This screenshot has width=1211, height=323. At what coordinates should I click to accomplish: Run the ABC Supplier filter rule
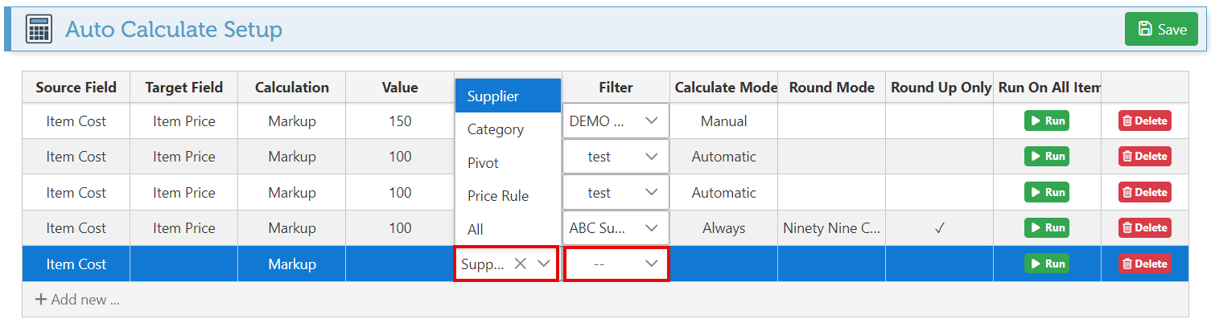(x=1046, y=228)
